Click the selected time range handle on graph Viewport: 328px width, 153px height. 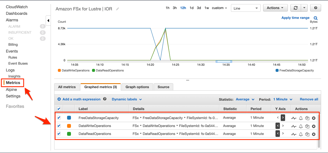tap(224, 61)
